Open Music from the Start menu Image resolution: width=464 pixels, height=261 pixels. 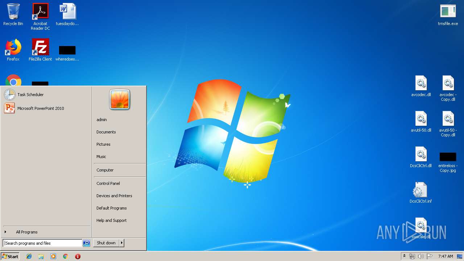point(120,157)
